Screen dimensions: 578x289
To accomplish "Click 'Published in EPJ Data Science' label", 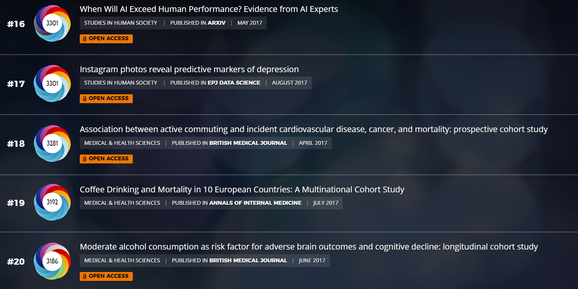I will (215, 83).
